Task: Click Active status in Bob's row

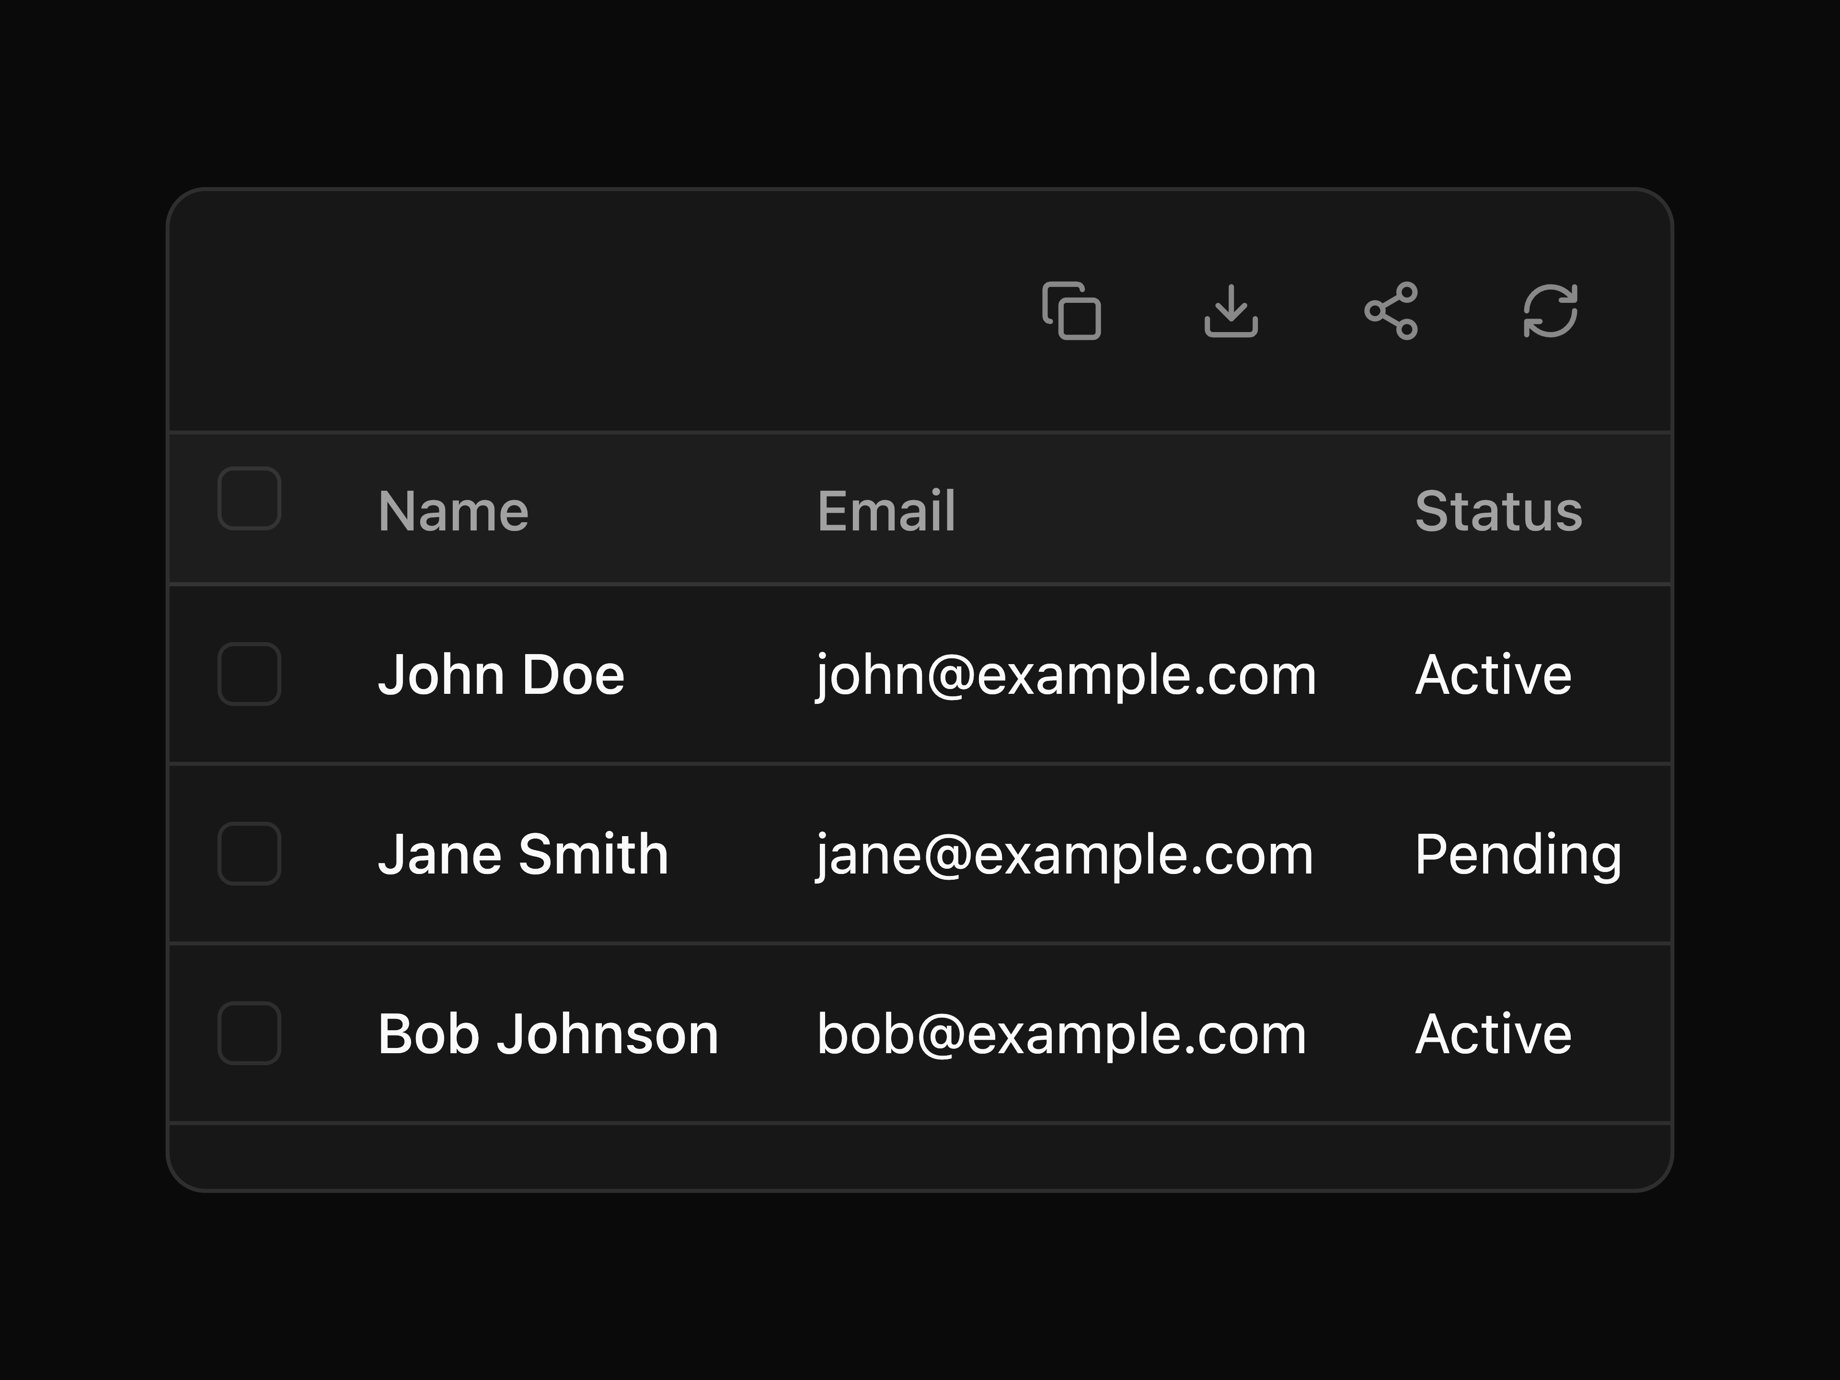Action: (1494, 1033)
